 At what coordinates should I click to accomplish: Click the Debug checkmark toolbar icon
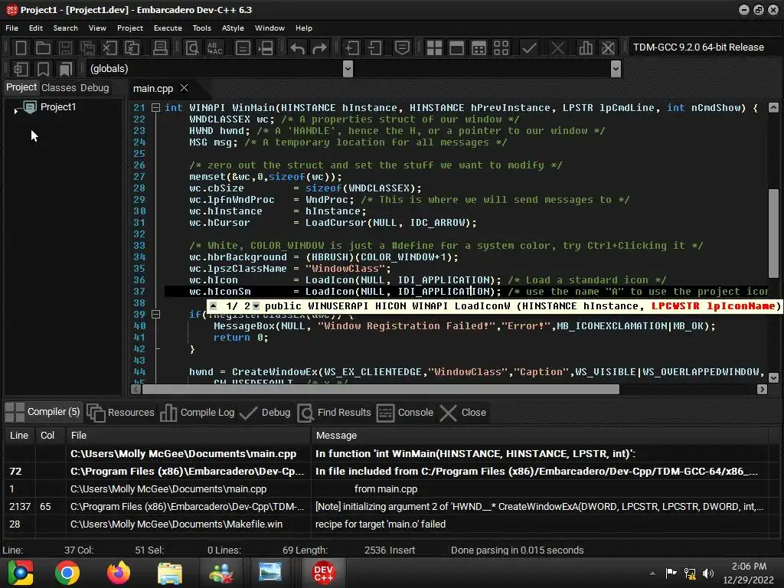[529, 48]
